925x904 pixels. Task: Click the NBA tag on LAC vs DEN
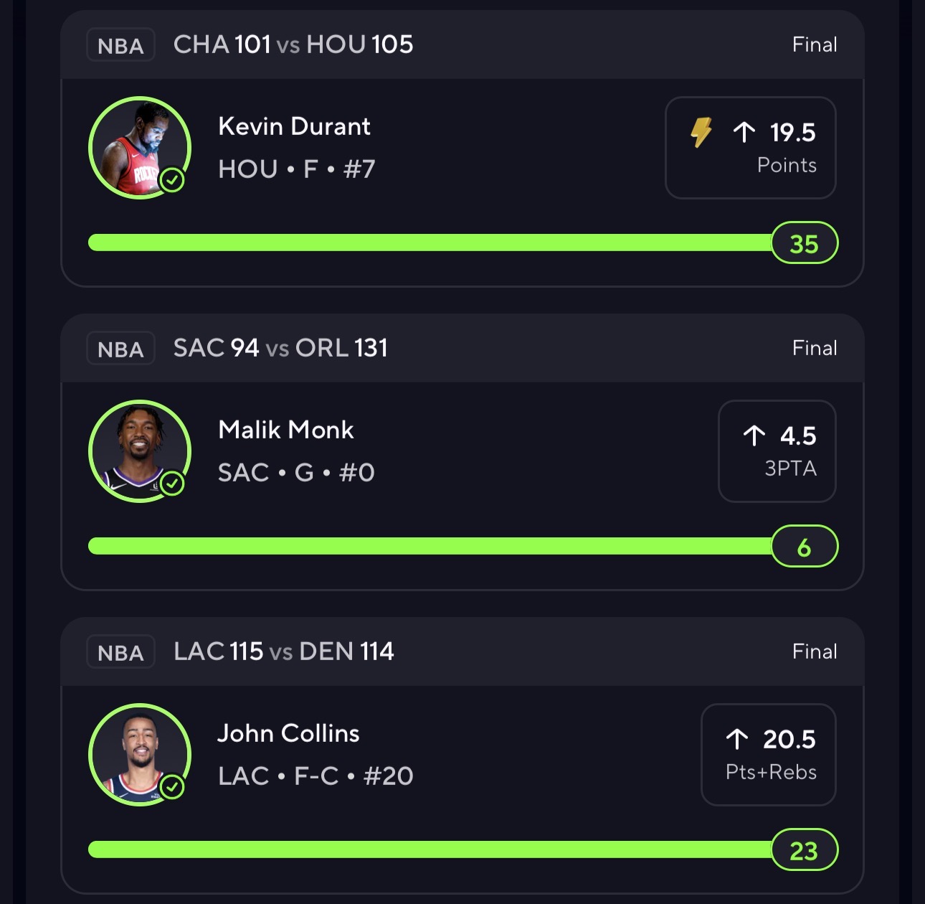120,652
